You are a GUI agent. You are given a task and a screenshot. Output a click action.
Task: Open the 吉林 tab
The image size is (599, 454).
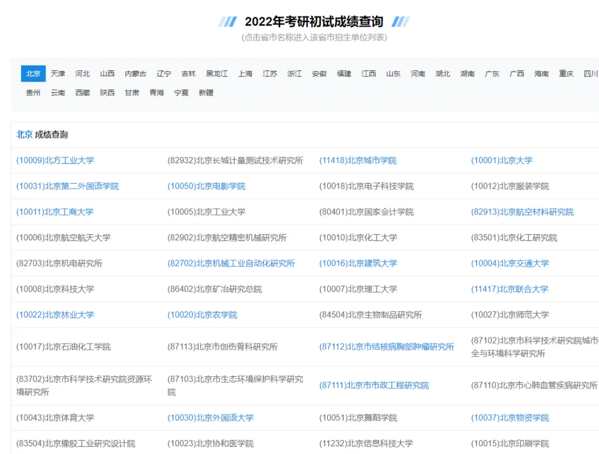189,73
